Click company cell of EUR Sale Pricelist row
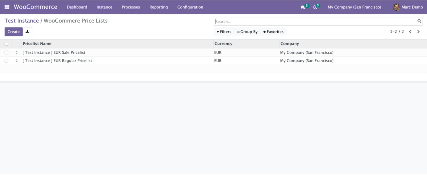The image size is (427, 175). coord(307,53)
